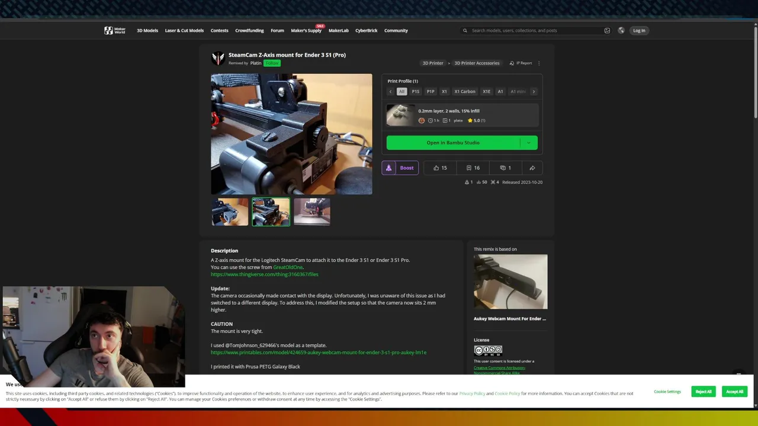The width and height of the screenshot is (758, 426).
Task: Click the Creative Commons license badge
Action: tap(488, 350)
